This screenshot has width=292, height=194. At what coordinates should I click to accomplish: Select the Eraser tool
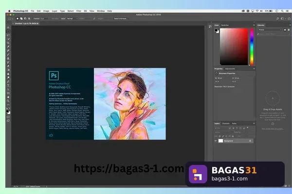(x=8, y=66)
